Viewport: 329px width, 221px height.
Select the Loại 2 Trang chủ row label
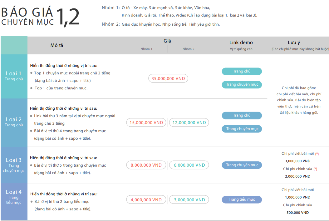point(14,122)
